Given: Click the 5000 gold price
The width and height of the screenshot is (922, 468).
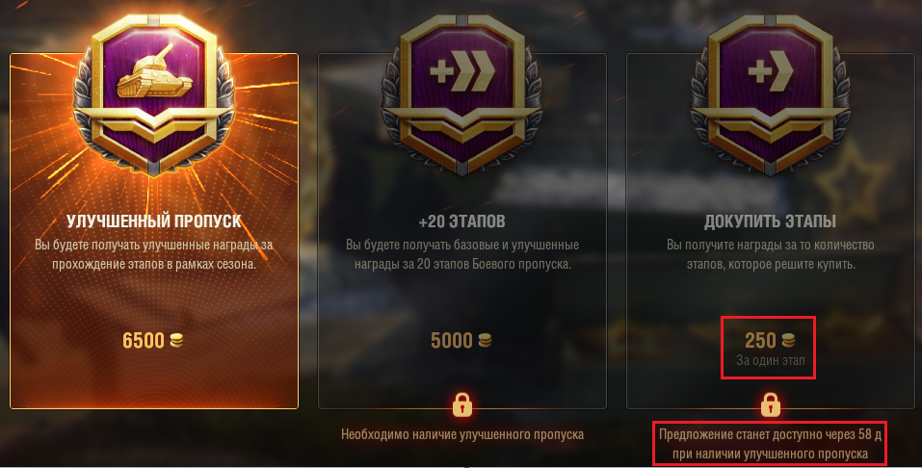Looking at the screenshot, I should pos(452,341).
